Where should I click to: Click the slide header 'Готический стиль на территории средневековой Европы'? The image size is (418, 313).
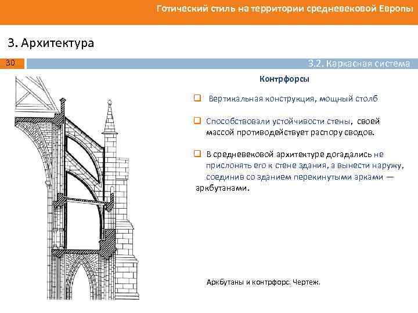(x=285, y=9)
